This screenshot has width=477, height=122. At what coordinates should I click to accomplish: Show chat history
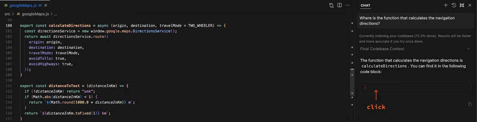pyautogui.click(x=454, y=5)
